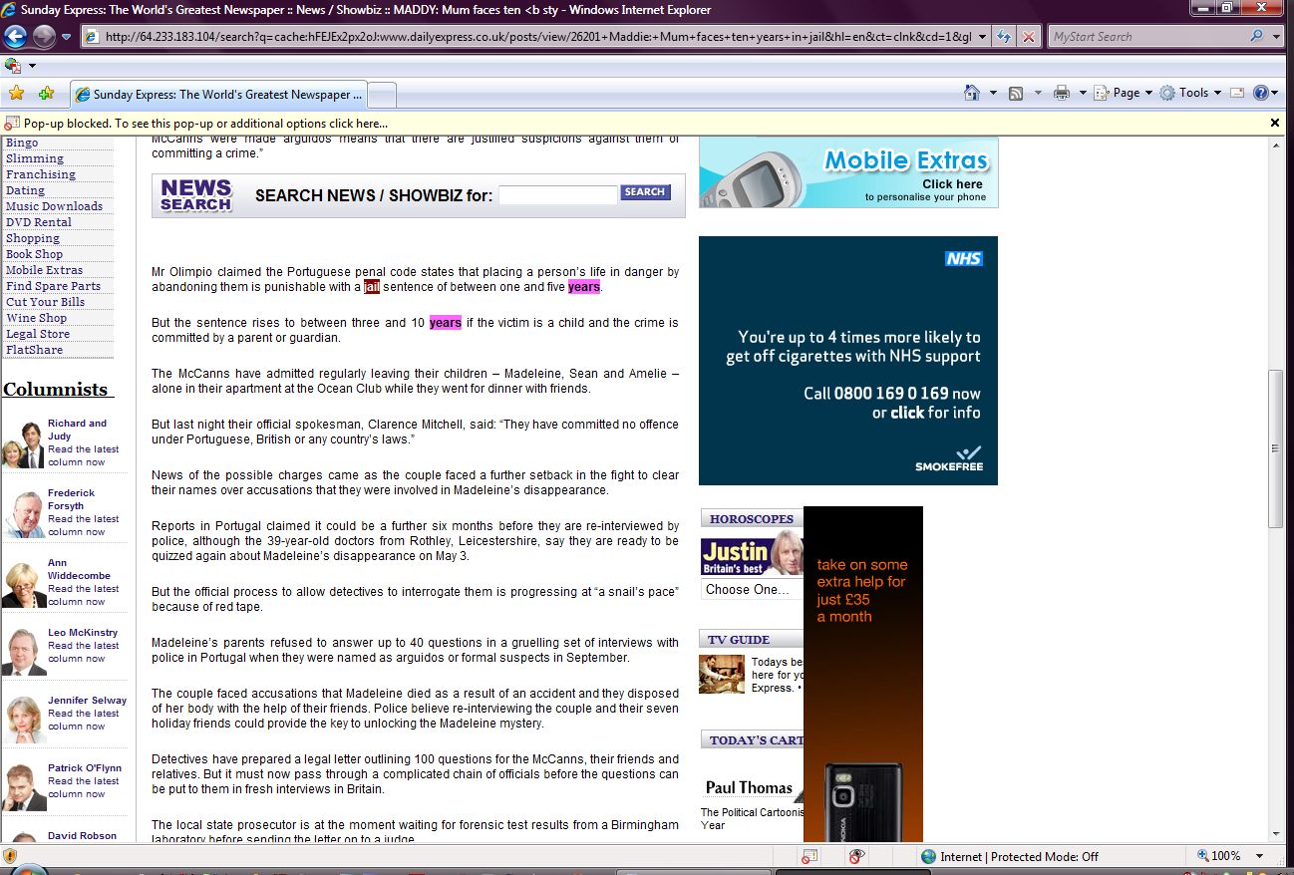Image resolution: width=1294 pixels, height=875 pixels.
Task: Click the browser Back arrow button
Action: 15,37
